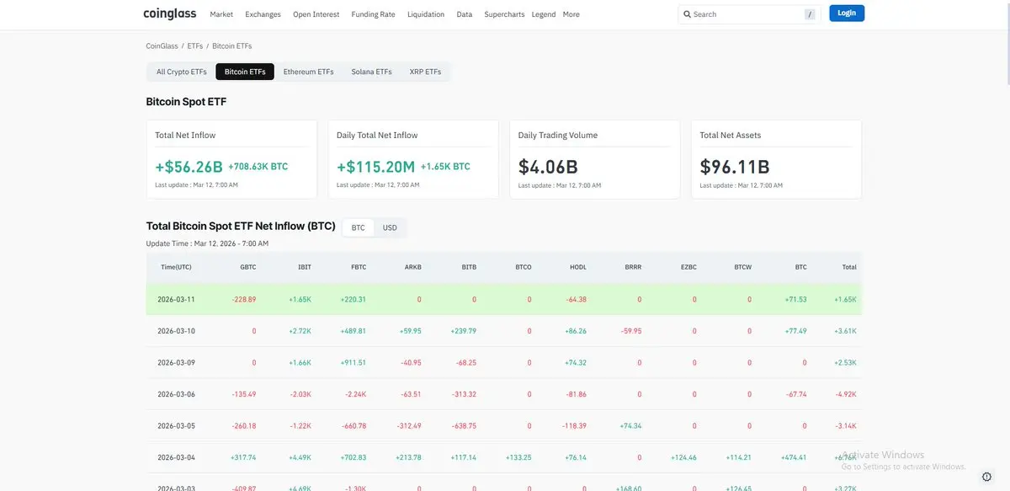Select the 2026-03-10 date cell
The height and width of the screenshot is (491, 1010).
click(x=176, y=331)
